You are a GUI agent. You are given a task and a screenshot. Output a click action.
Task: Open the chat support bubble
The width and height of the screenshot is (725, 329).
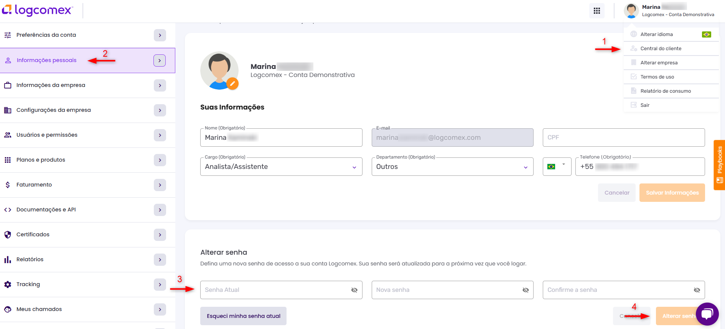[x=707, y=314]
